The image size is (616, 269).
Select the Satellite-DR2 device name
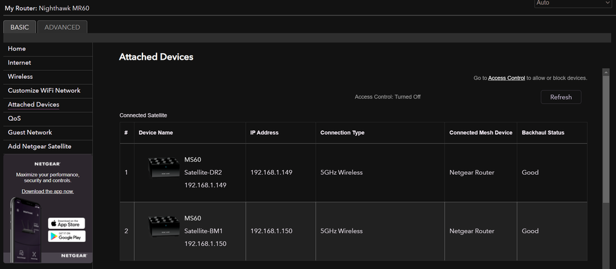(203, 172)
